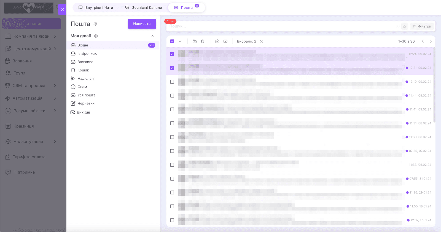Select the email from 11:41, 09.02.24
This screenshot has height=232, width=441.
172,109
